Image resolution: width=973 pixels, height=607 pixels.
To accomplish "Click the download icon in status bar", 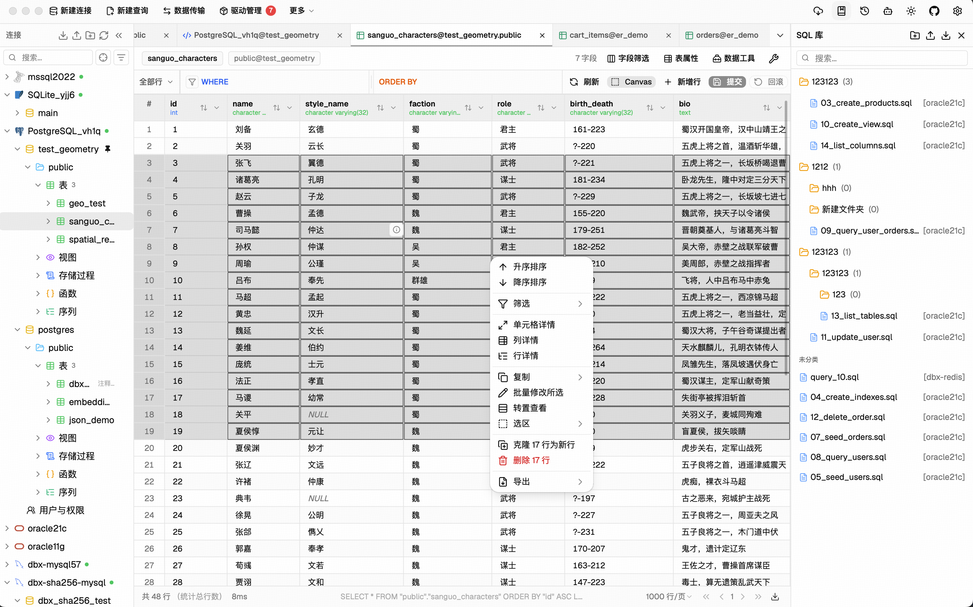I will click(x=775, y=597).
